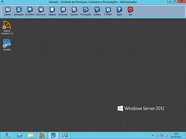
Task: Switch to Sybase Central taskbar button
Action: tap(42, 135)
